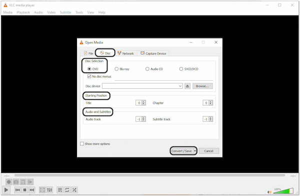Increase the Title spinner value
Screen dimensions: 300x196
[x=143, y=102]
